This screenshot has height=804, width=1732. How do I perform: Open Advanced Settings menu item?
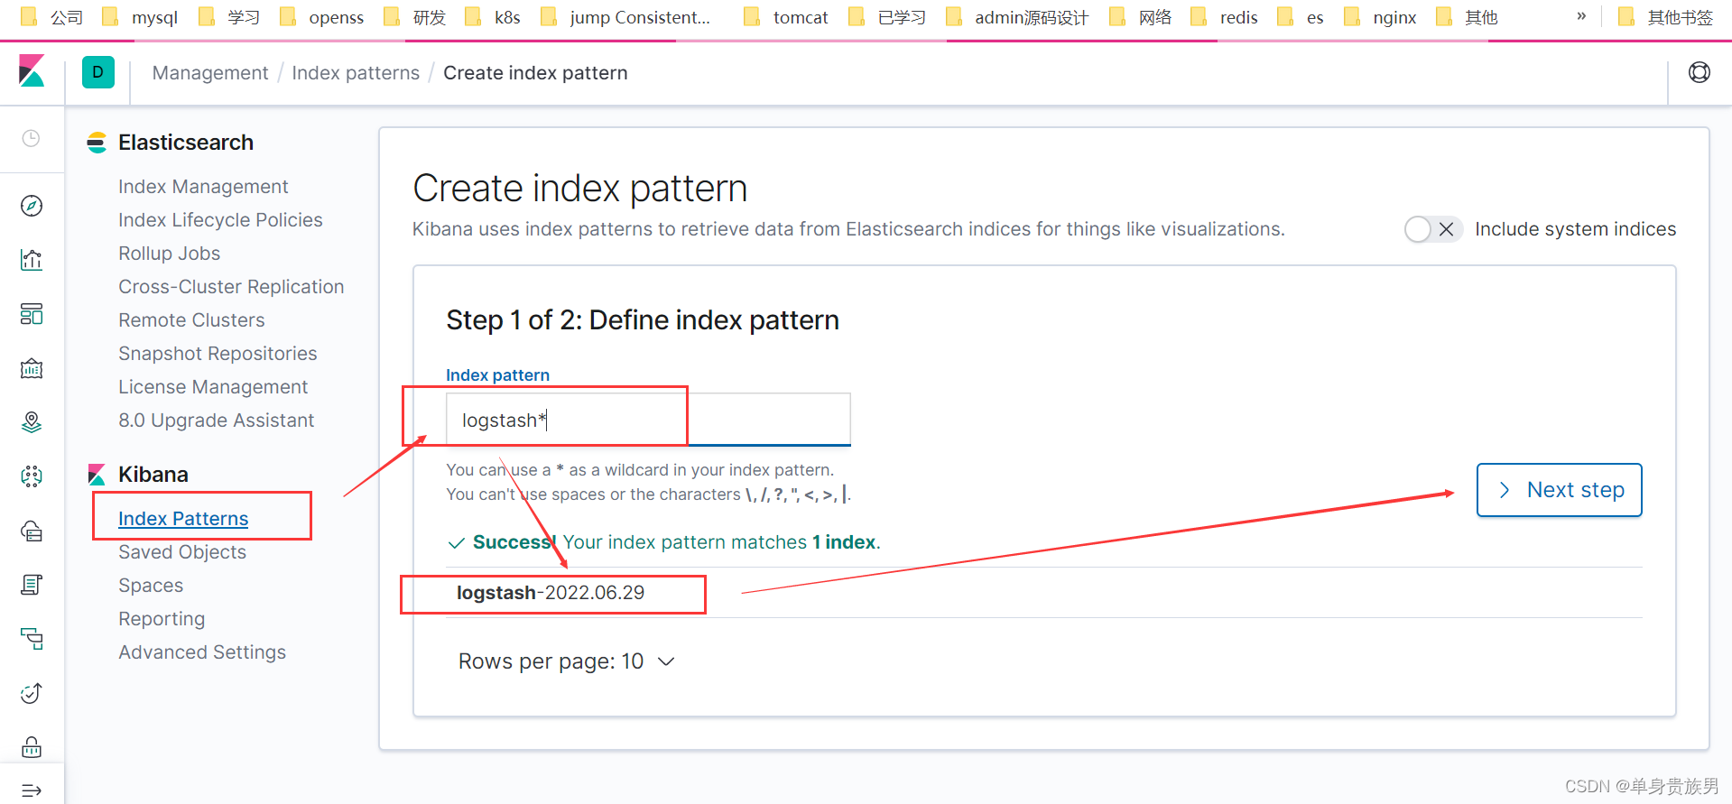tap(202, 652)
